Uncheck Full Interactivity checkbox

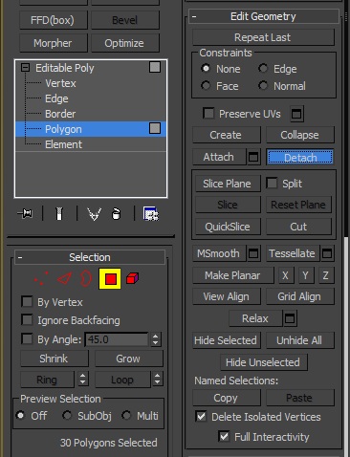pos(224,436)
